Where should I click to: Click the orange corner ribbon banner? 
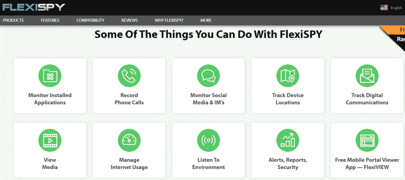[395, 30]
